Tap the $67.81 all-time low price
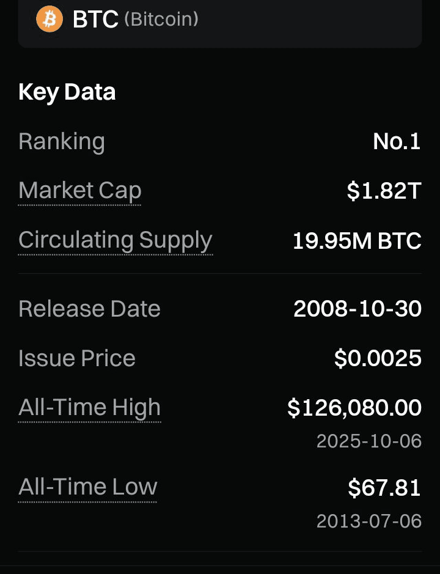Screen dimensions: 440x574 (384, 488)
